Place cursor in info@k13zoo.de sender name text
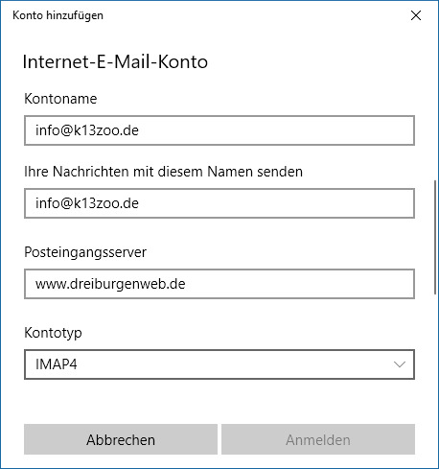Screen dimensions: 439x469 (x=87, y=203)
